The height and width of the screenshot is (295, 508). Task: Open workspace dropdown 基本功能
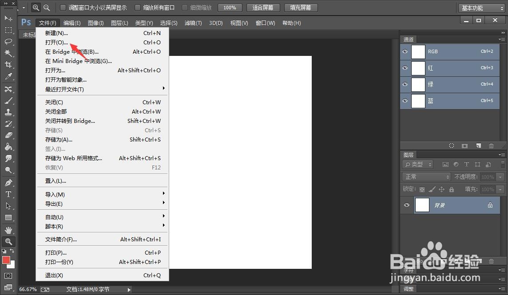pyautogui.click(x=482, y=8)
